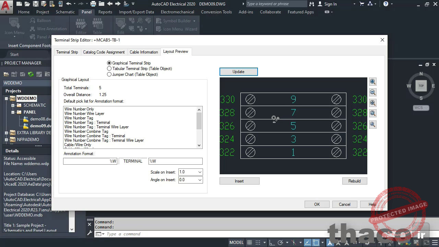The height and width of the screenshot is (247, 439).
Task: Open the Terminal Strip Editor tool
Action: coord(81,26)
